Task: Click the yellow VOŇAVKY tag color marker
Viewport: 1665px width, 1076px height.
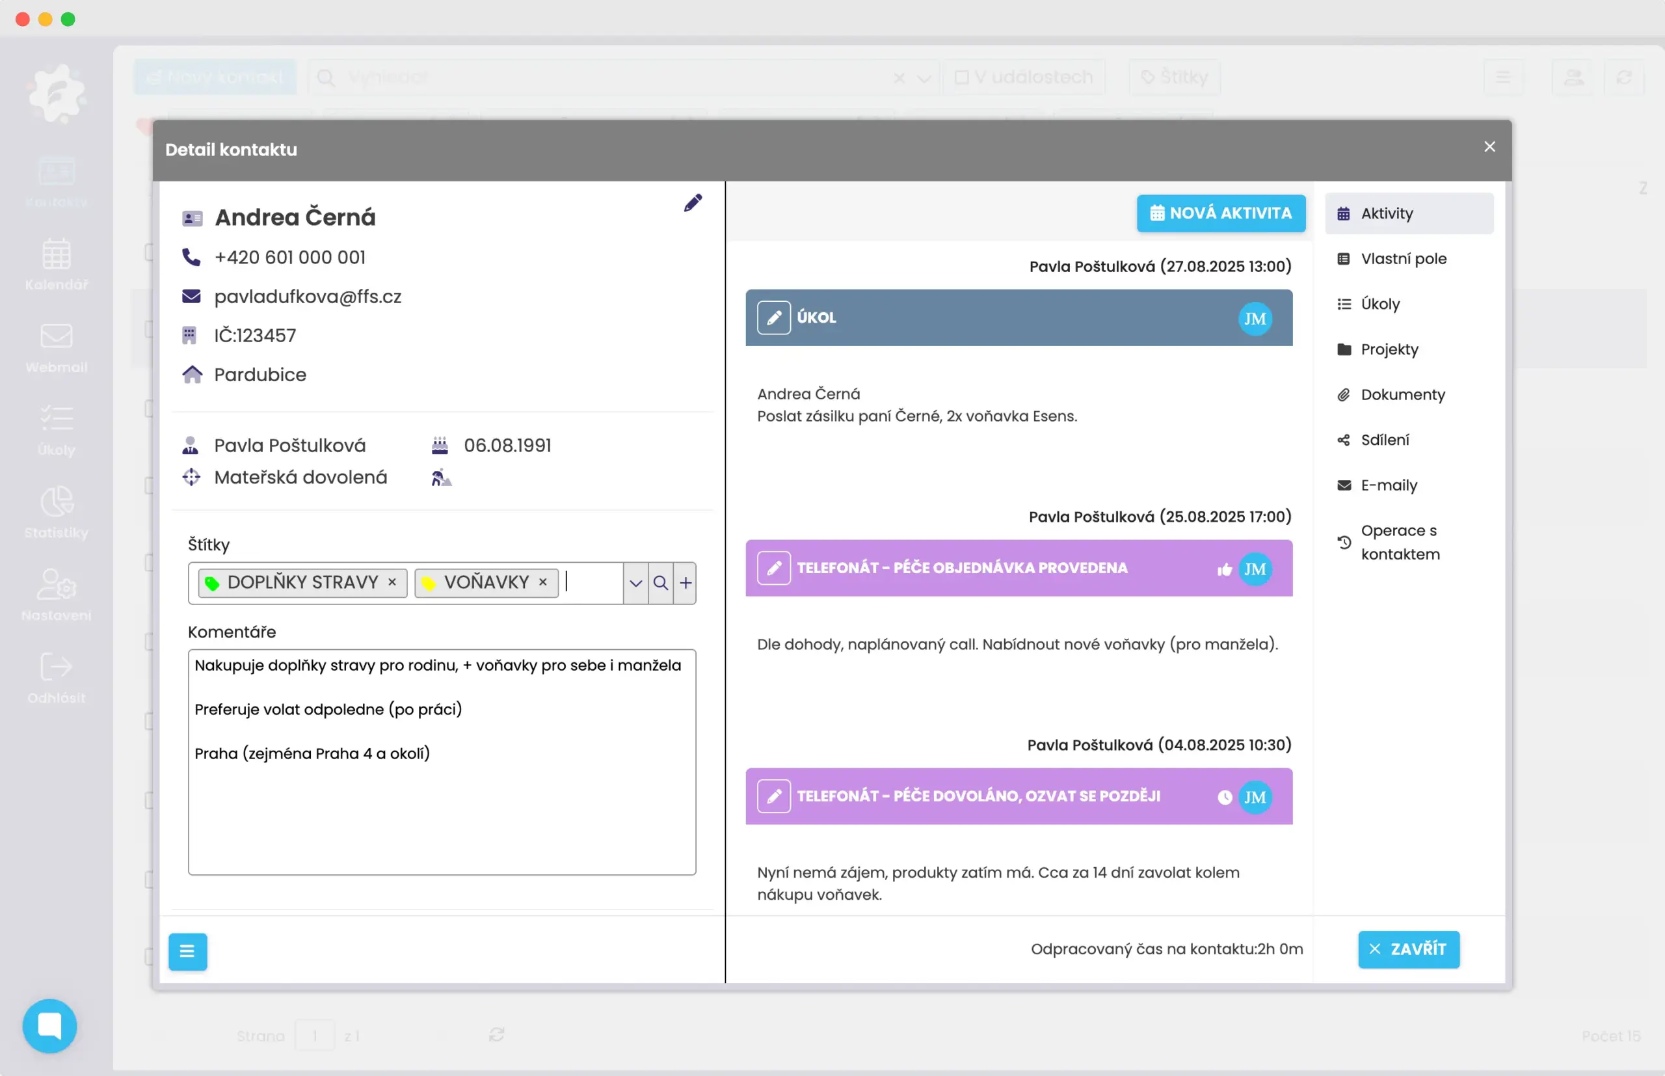Action: pyautogui.click(x=428, y=583)
